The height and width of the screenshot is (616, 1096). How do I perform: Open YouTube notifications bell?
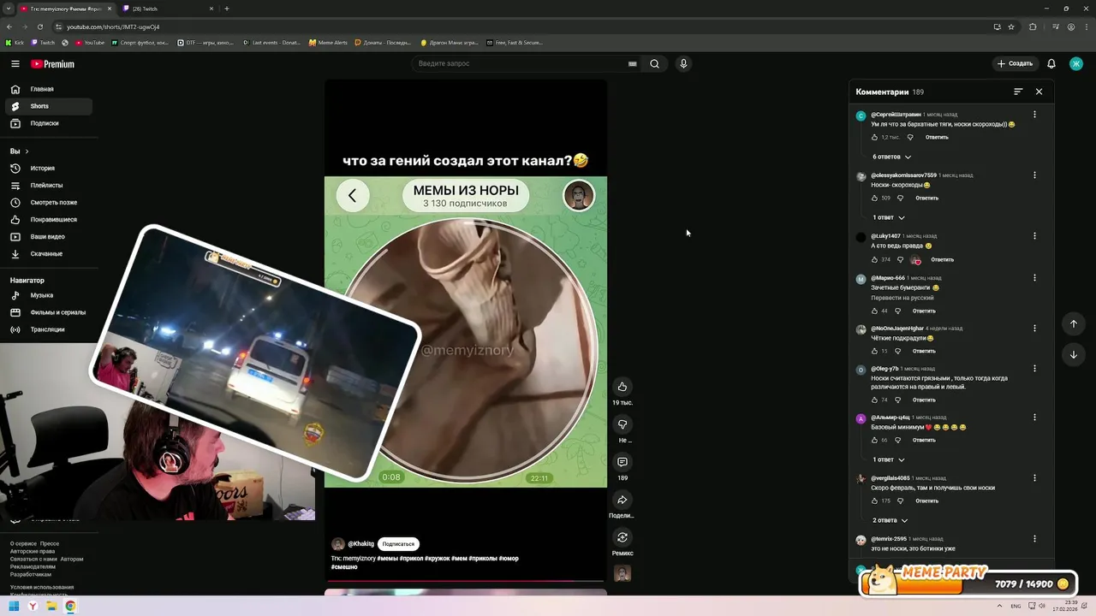point(1051,63)
